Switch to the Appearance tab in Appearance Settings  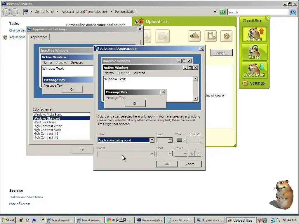(x=39, y=37)
